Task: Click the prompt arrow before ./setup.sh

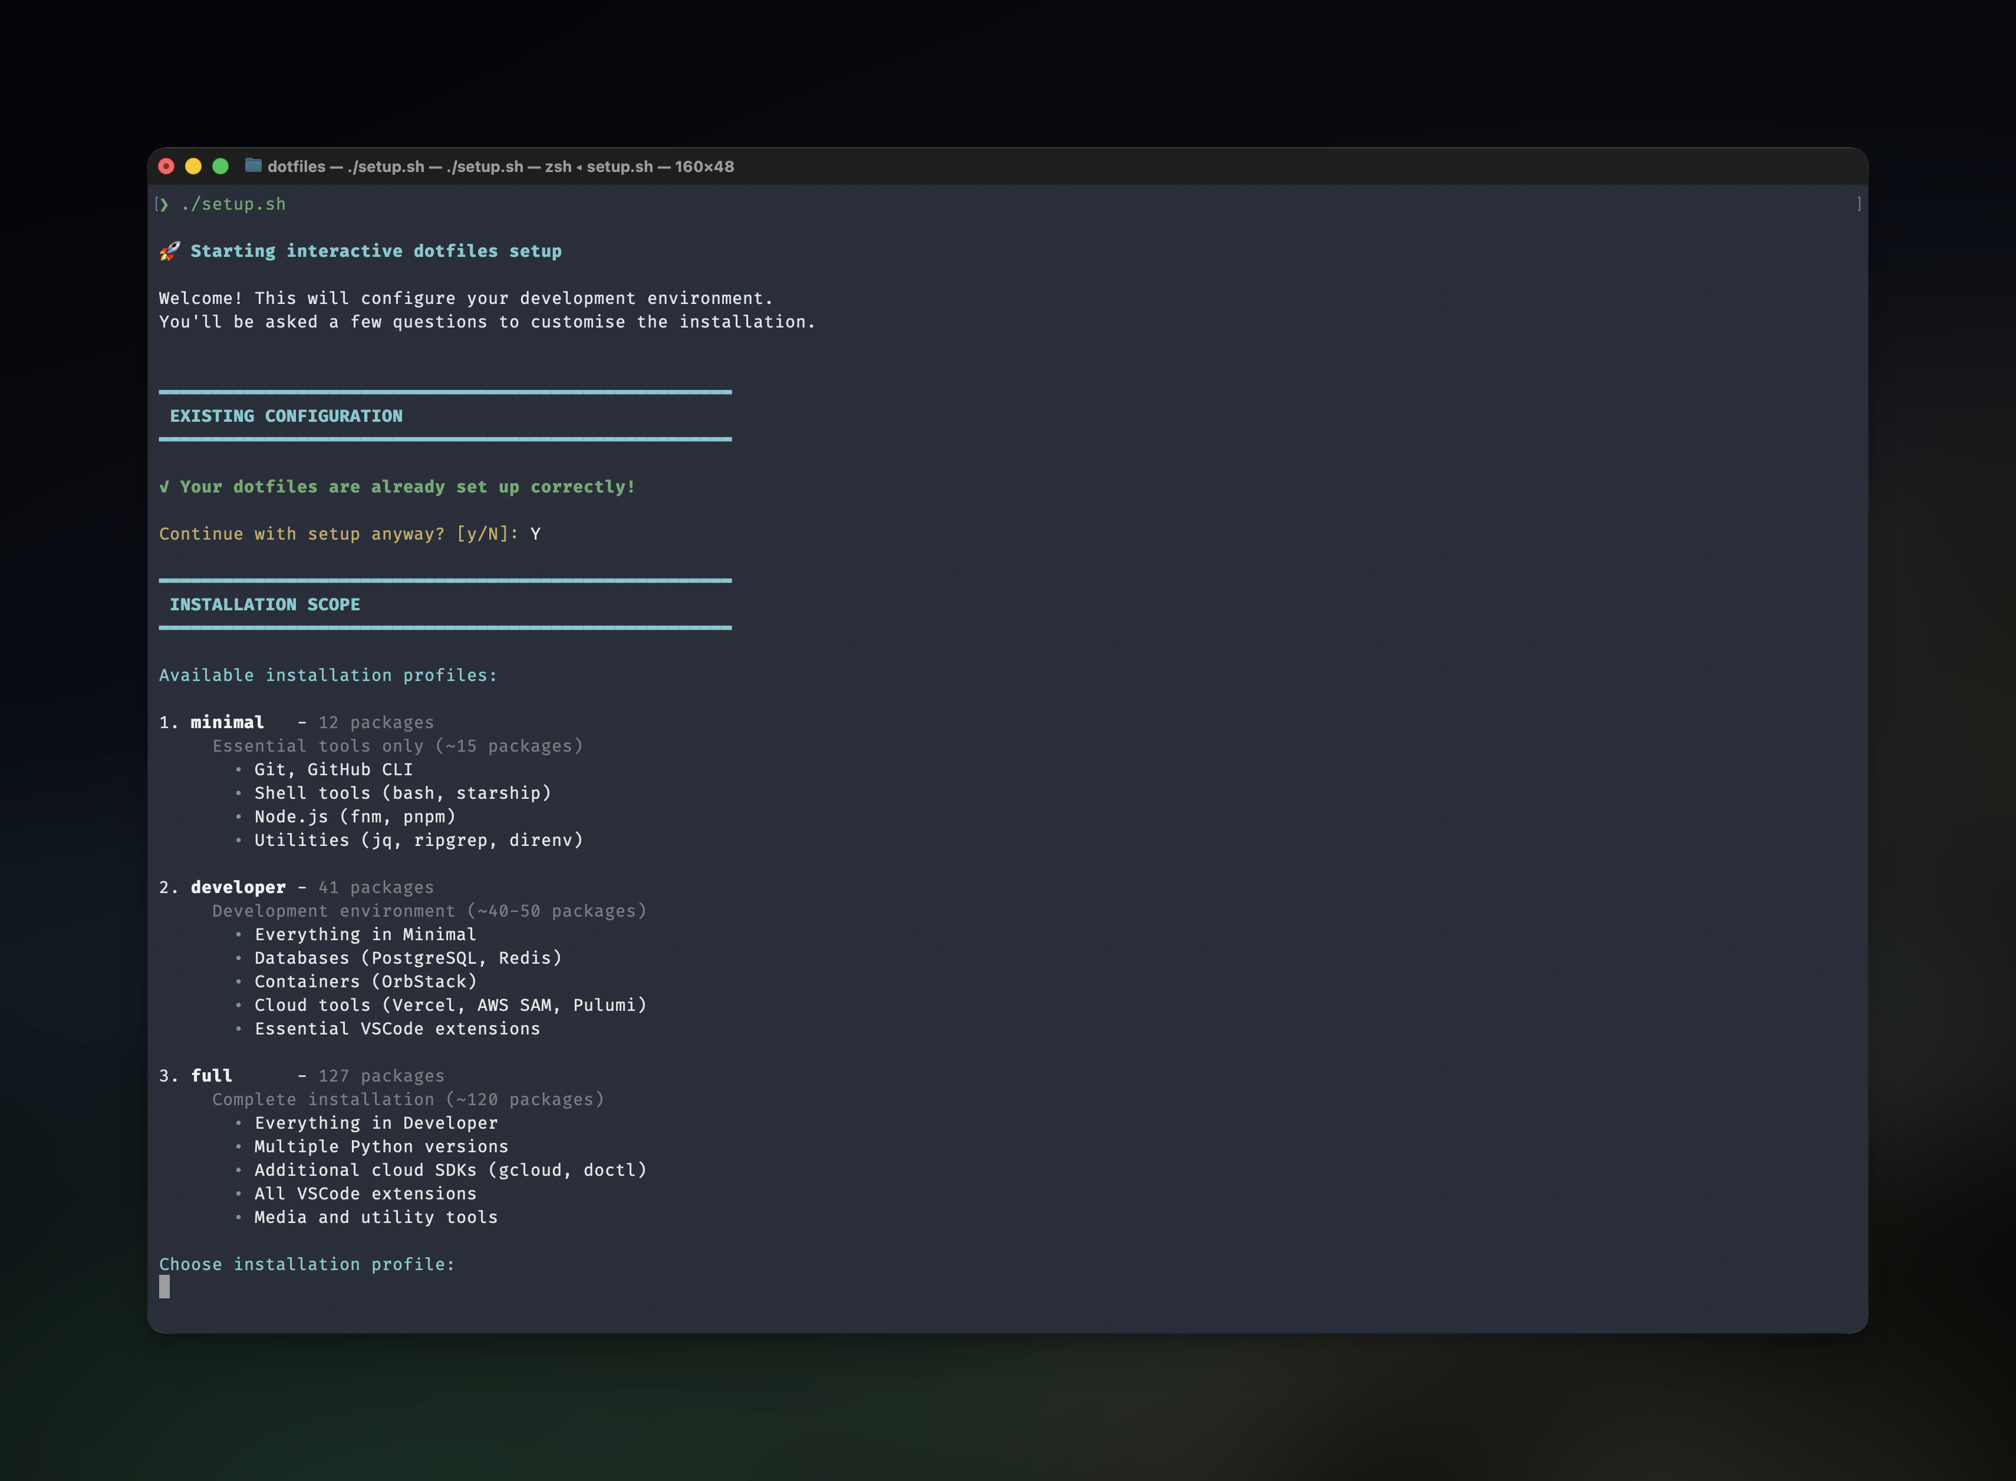Action: click(164, 204)
